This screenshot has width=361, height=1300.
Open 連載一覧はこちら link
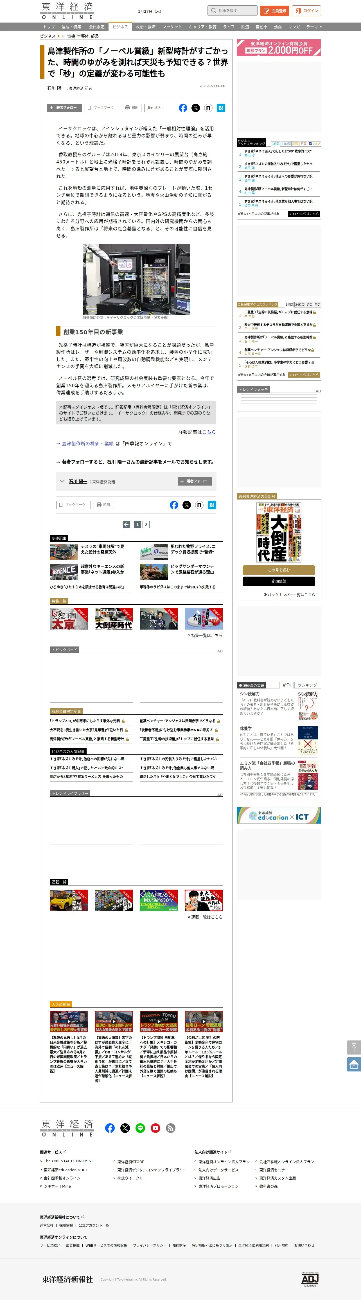[205, 917]
